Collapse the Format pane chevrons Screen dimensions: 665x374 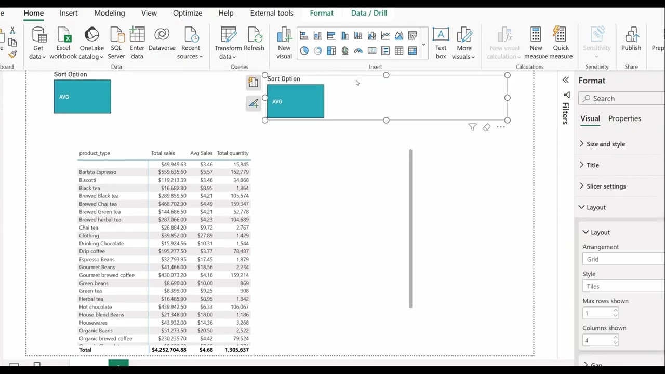pyautogui.click(x=566, y=81)
